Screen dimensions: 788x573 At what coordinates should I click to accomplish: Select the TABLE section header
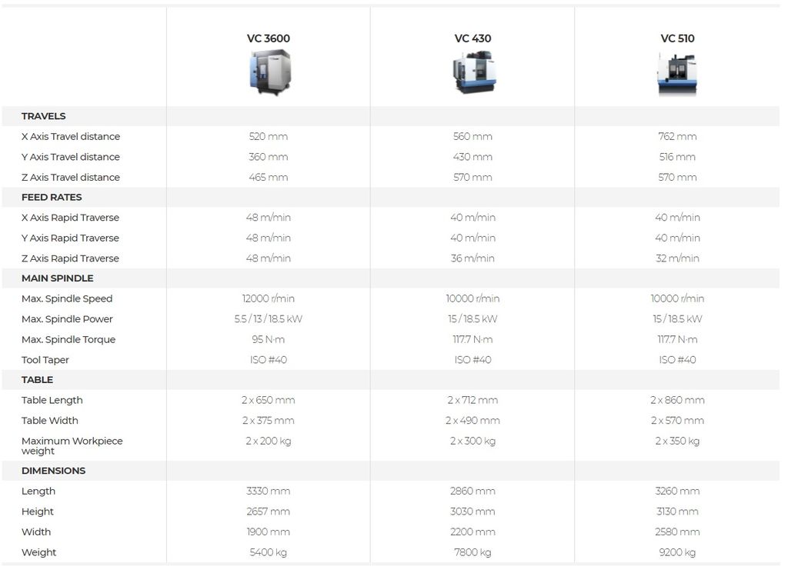[x=37, y=380]
